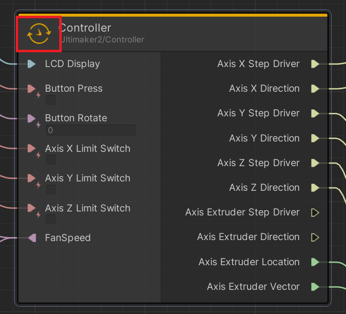This screenshot has width=346, height=314.
Task: Click the Axis X Limit Switch input port
Action: pos(32,148)
